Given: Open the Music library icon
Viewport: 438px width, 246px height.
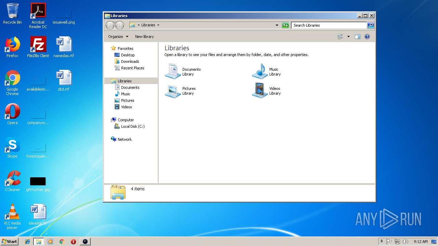Looking at the screenshot, I should [260, 71].
